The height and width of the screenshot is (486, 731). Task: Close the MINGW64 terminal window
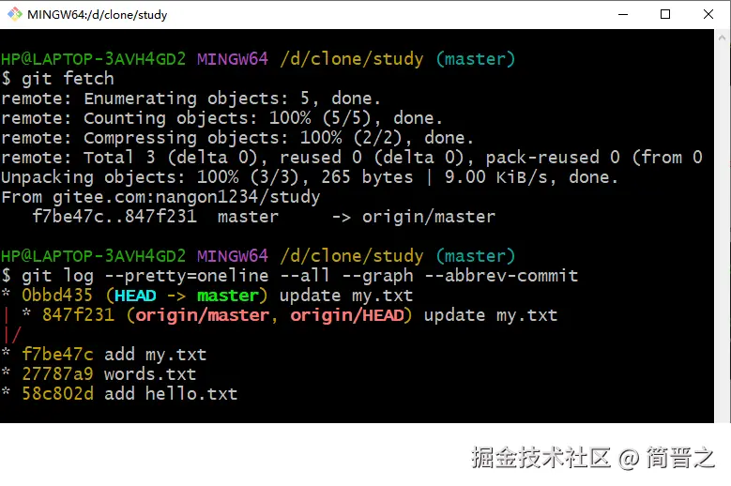point(708,14)
